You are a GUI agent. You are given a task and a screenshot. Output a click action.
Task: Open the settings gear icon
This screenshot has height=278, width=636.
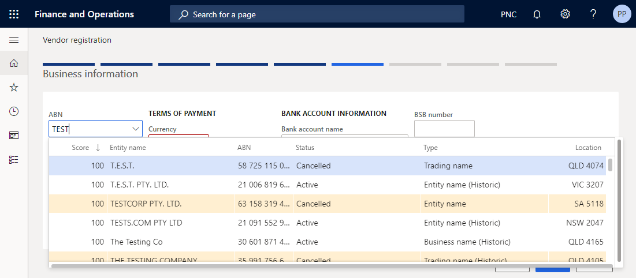coord(565,14)
